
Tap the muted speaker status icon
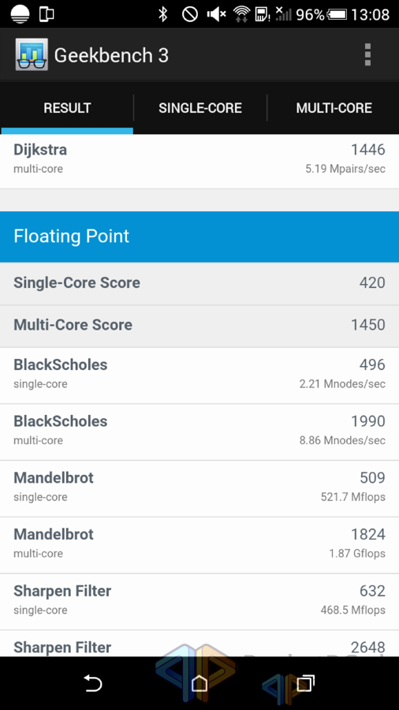[217, 14]
